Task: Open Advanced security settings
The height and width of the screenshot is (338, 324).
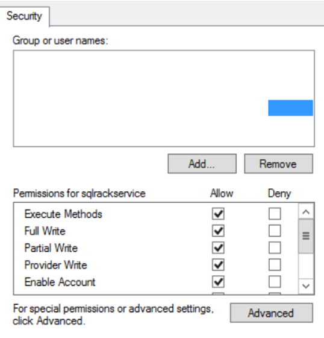Action: pyautogui.click(x=271, y=313)
